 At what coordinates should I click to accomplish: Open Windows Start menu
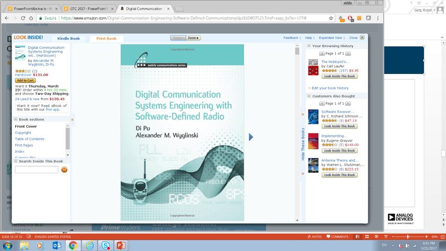point(8,245)
